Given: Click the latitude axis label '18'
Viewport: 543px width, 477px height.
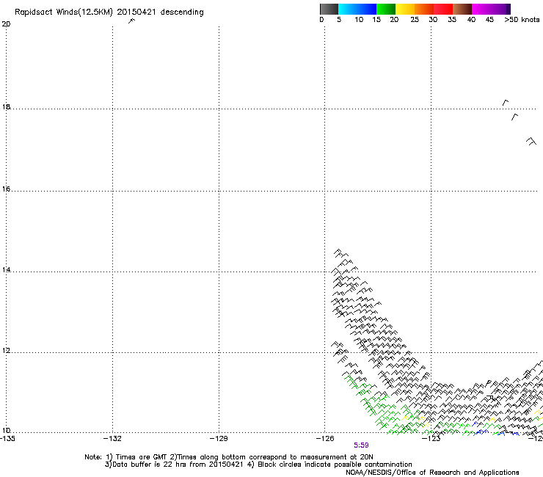Looking at the screenshot, I should (x=6, y=106).
